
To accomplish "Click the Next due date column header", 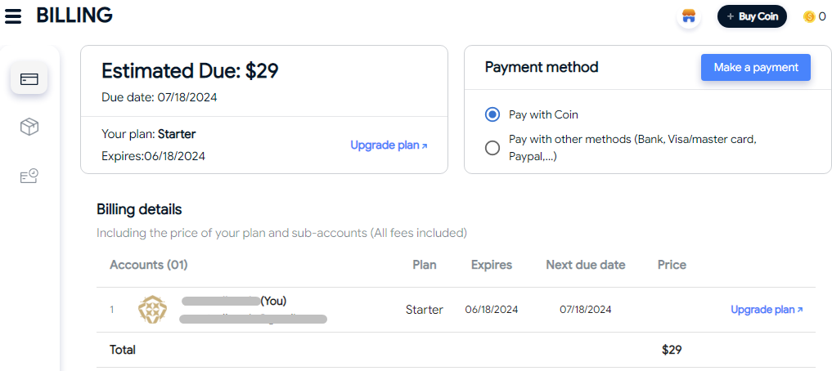I will click(585, 265).
